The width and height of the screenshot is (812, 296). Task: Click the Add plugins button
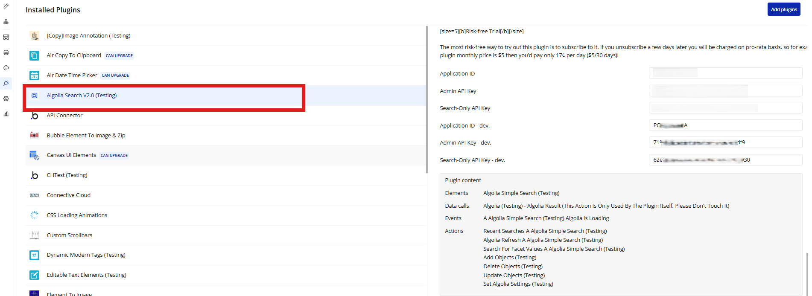click(784, 9)
